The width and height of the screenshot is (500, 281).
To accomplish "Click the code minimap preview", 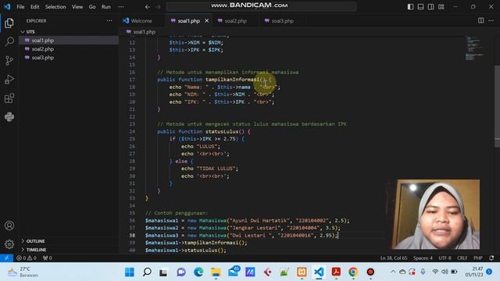I will tap(475, 48).
